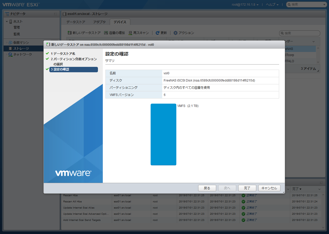Switch to the デバイス tab

[120, 22]
